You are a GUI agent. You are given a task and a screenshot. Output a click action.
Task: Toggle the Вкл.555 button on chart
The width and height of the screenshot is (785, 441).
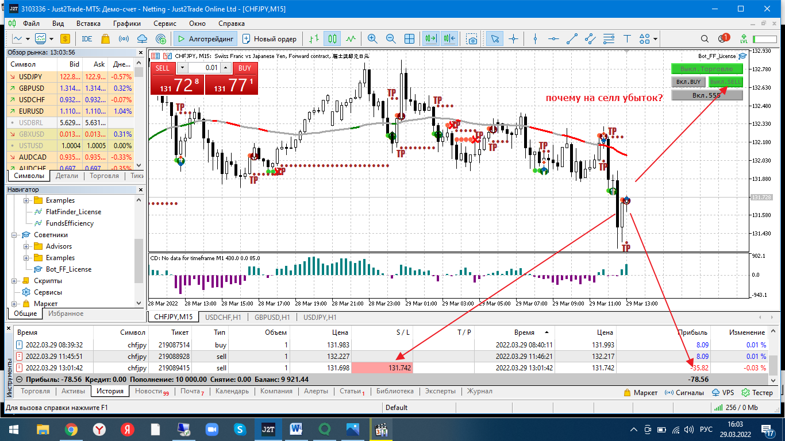tap(707, 95)
